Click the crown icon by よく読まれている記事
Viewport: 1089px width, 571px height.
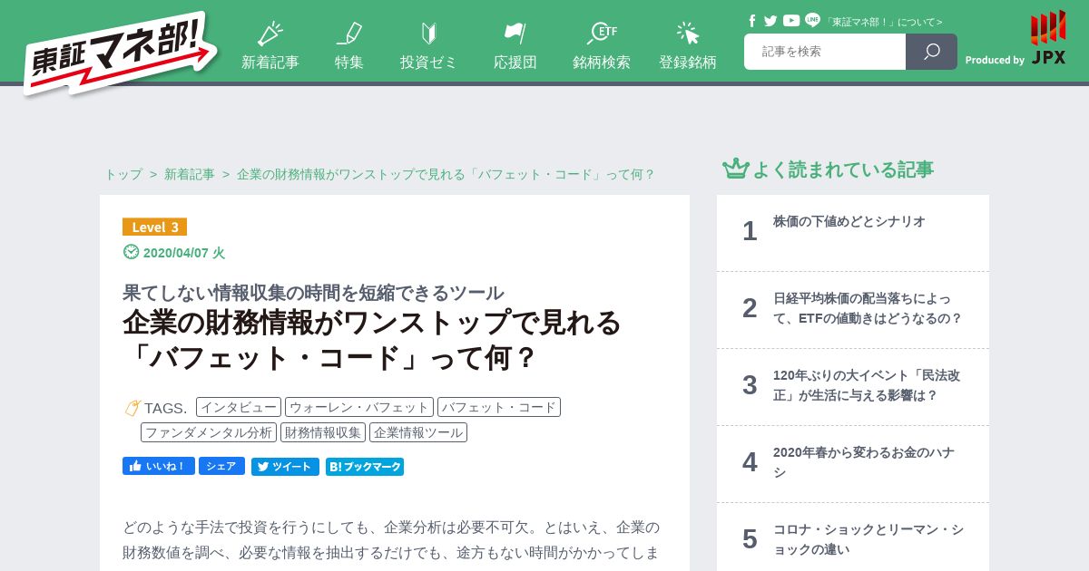pyautogui.click(x=735, y=169)
